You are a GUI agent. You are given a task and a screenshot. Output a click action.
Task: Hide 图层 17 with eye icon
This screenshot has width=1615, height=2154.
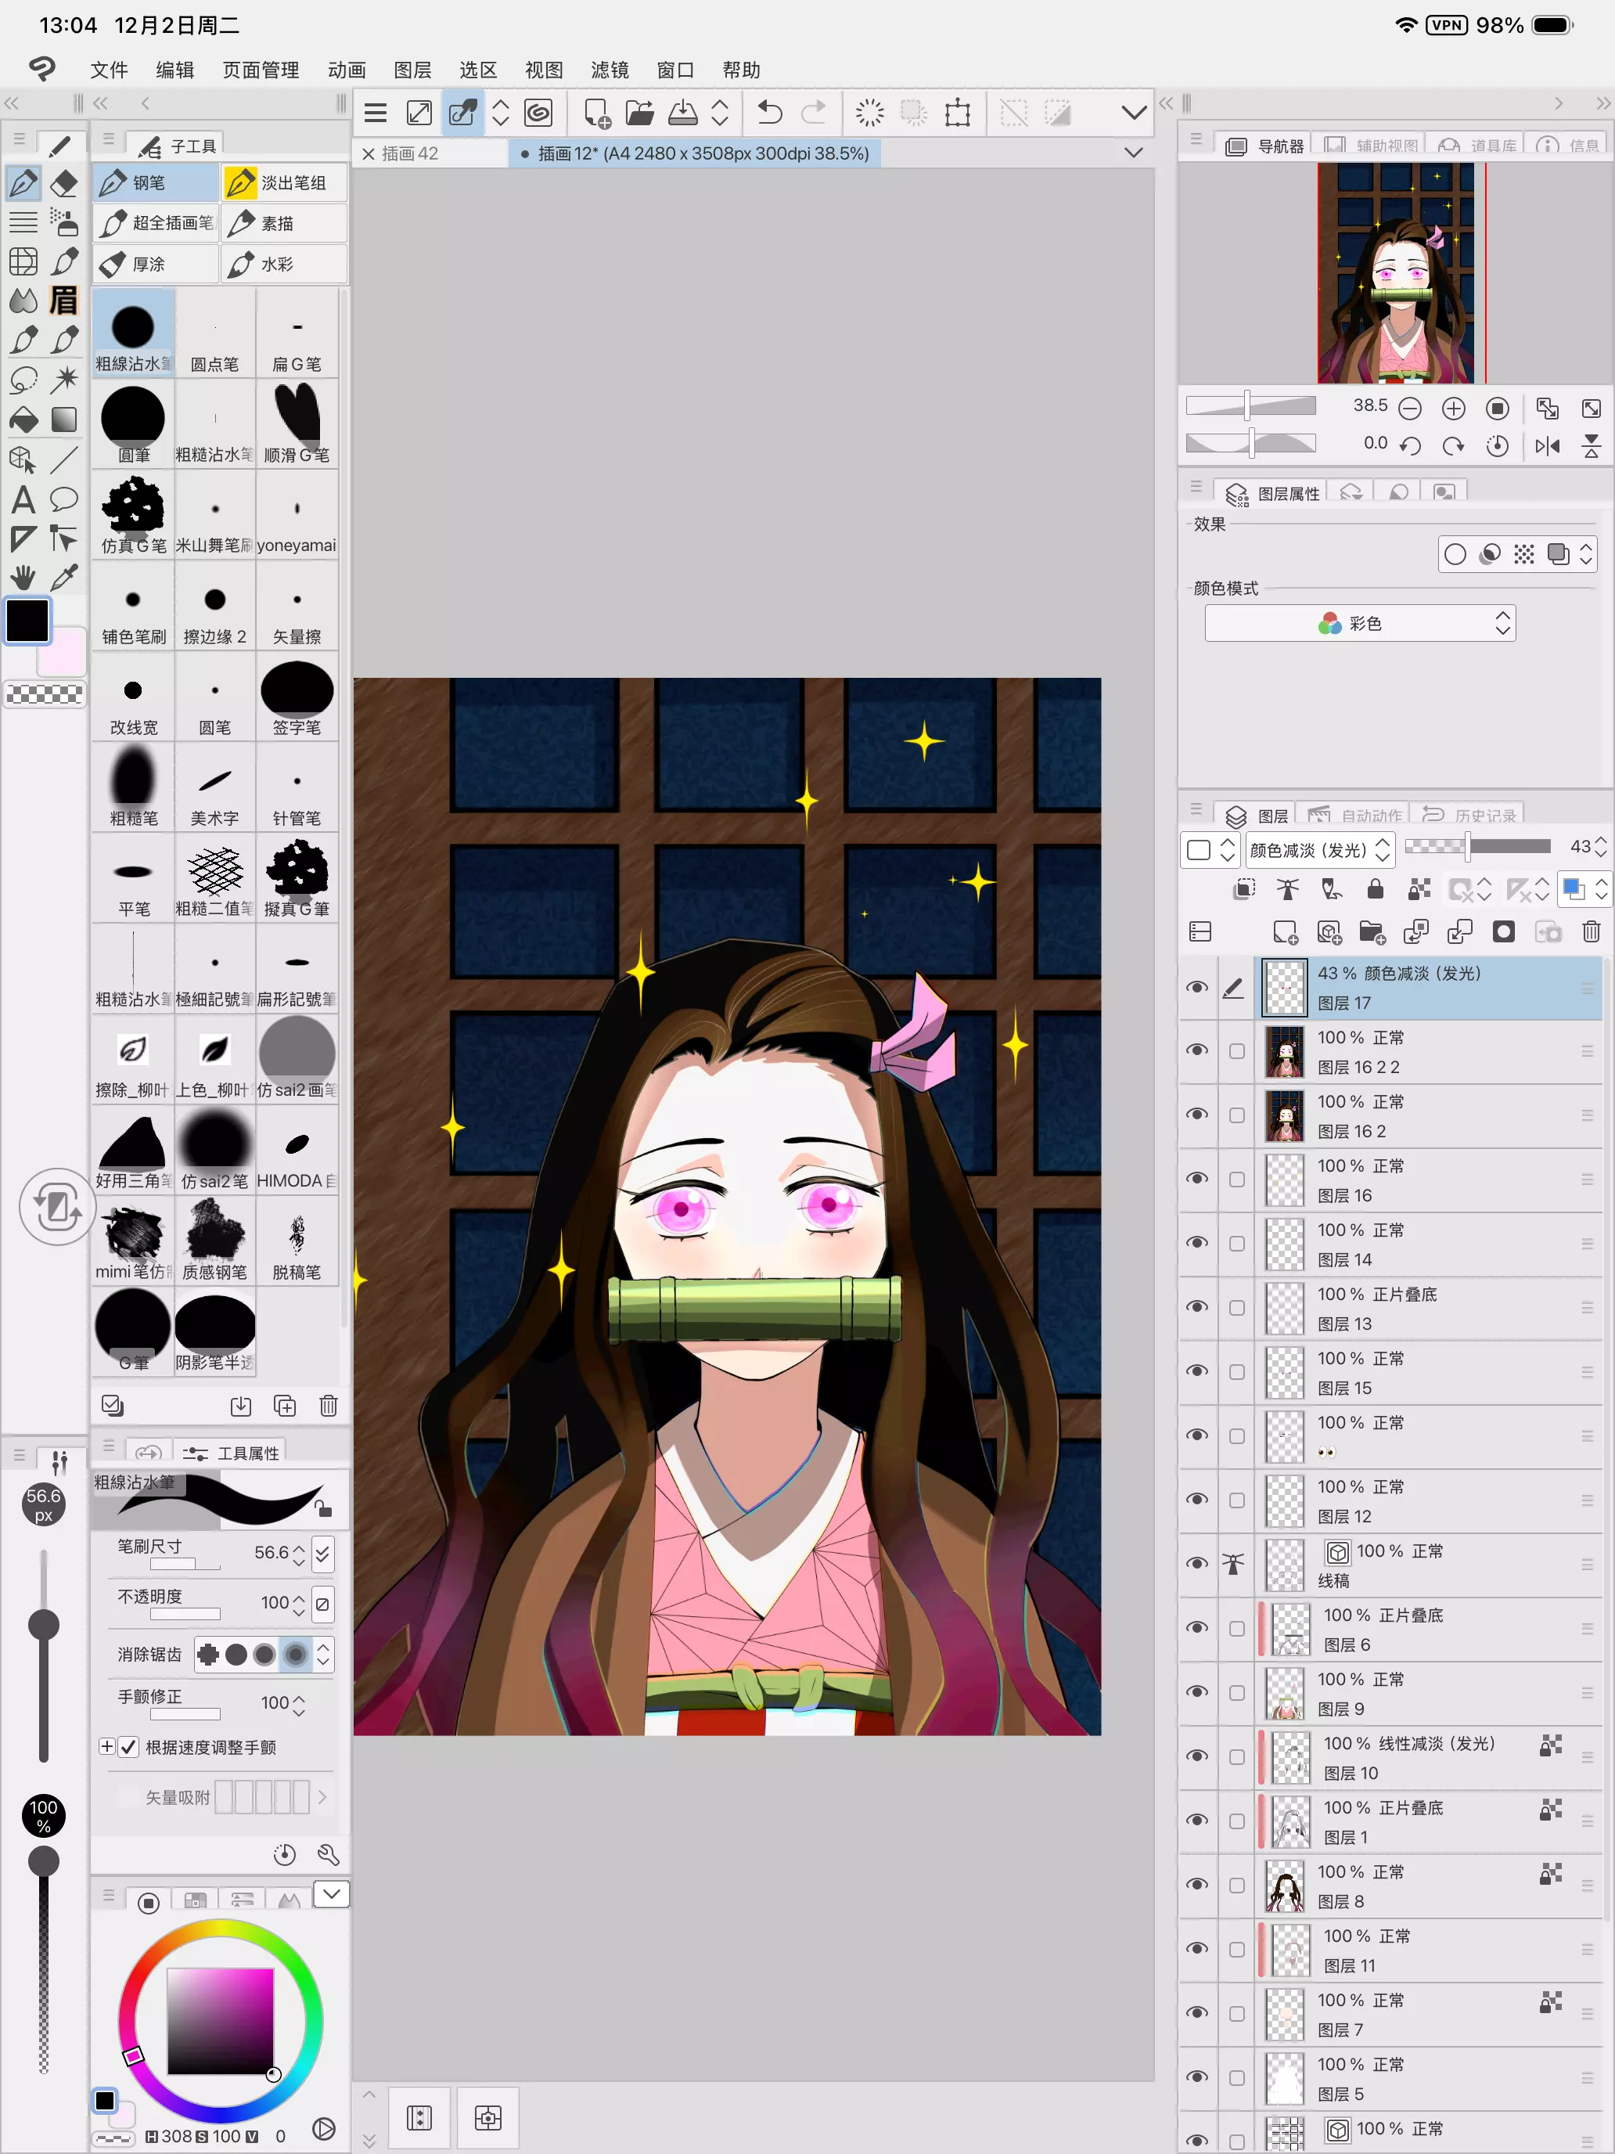(1196, 988)
